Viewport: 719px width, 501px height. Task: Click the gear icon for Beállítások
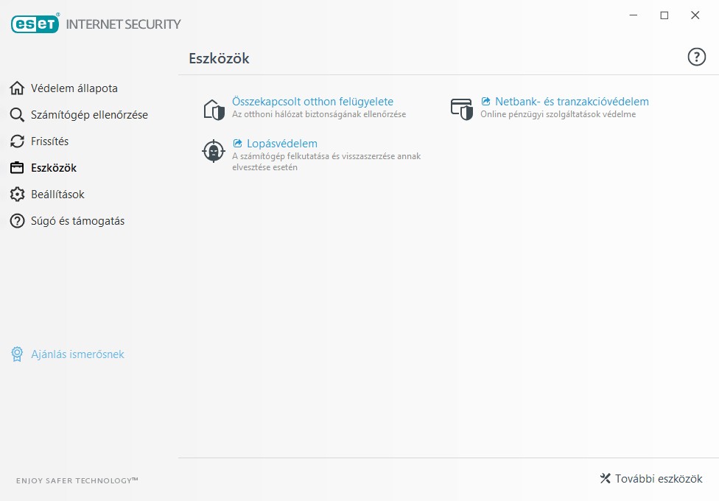pos(17,195)
